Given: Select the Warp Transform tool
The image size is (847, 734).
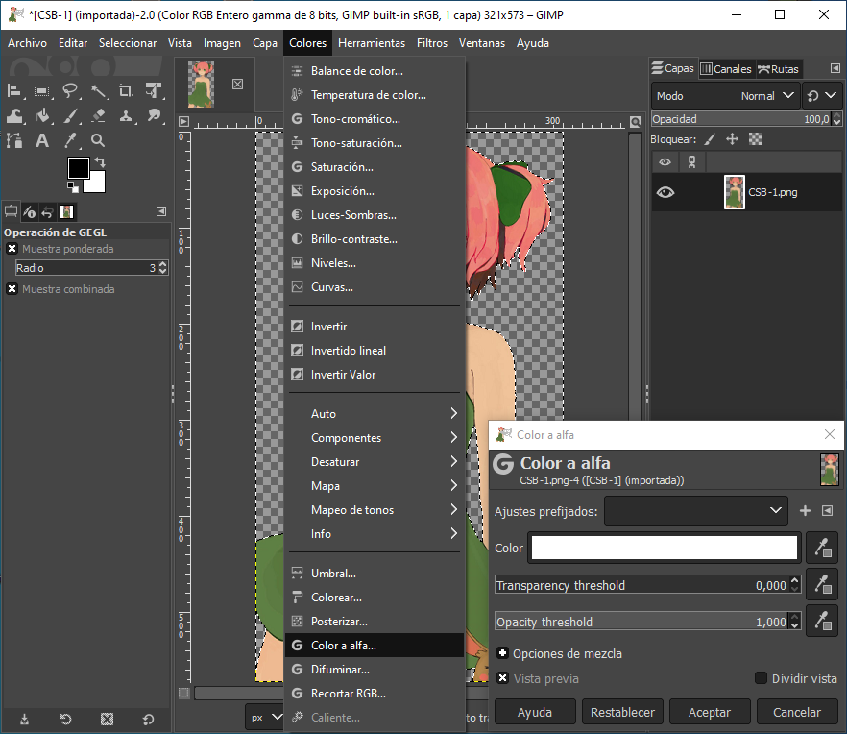Looking at the screenshot, I should click(14, 115).
